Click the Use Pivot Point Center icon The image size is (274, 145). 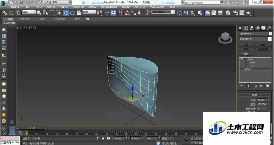click(100, 13)
